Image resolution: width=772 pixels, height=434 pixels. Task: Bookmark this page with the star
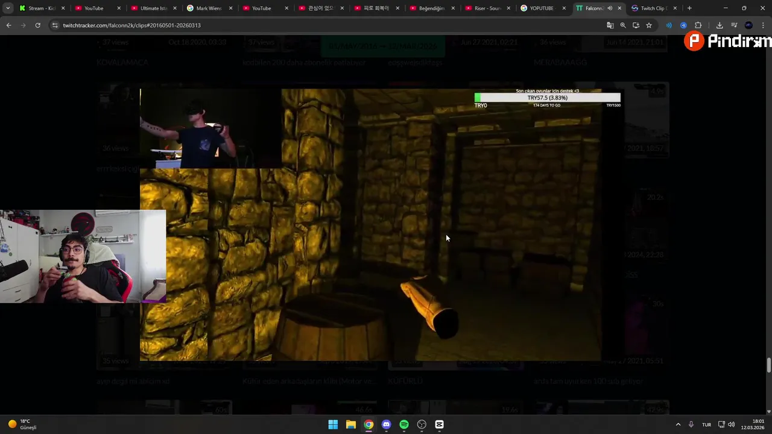point(649,25)
